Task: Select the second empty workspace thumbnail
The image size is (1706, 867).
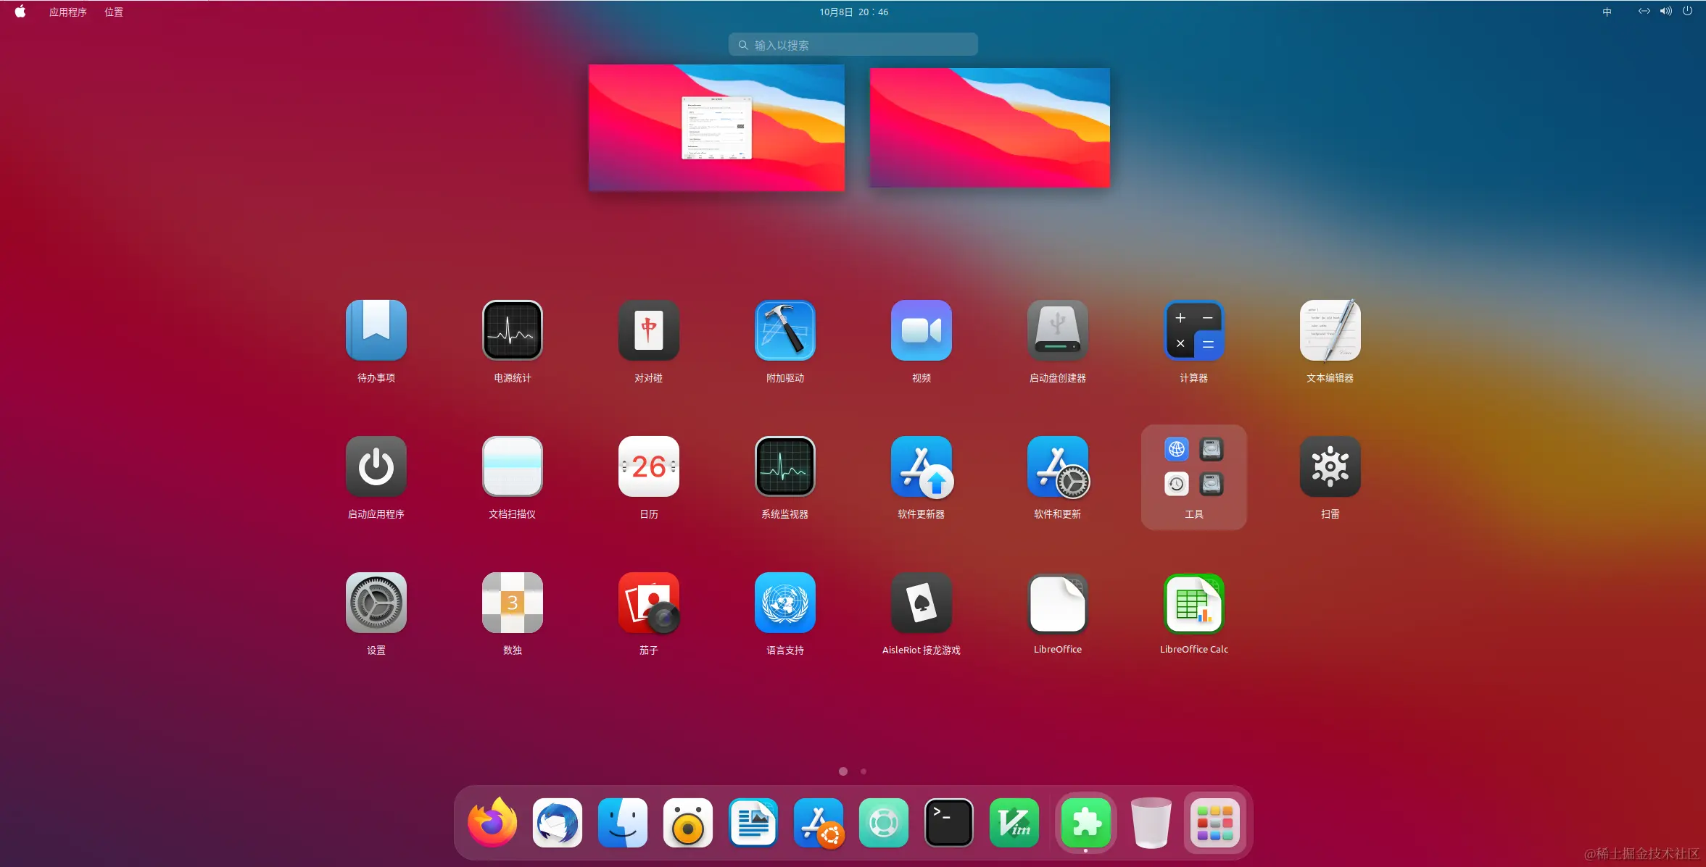Action: [x=989, y=127]
